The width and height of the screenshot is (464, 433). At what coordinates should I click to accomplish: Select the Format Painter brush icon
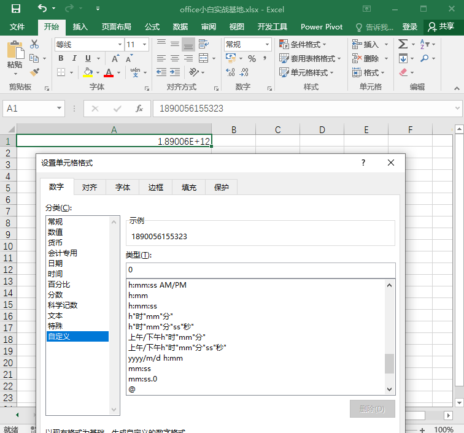point(34,72)
